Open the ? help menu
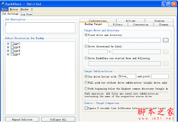This screenshot has width=178, height=122. tap(32, 9)
